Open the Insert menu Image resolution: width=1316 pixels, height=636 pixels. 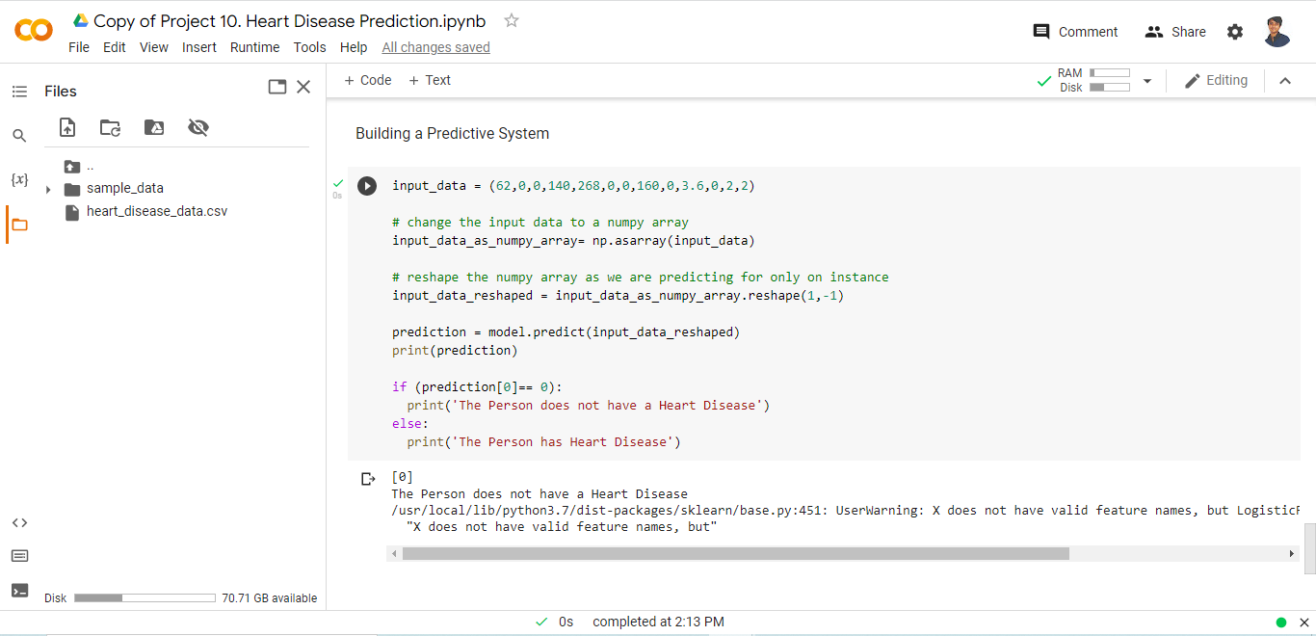click(x=199, y=47)
